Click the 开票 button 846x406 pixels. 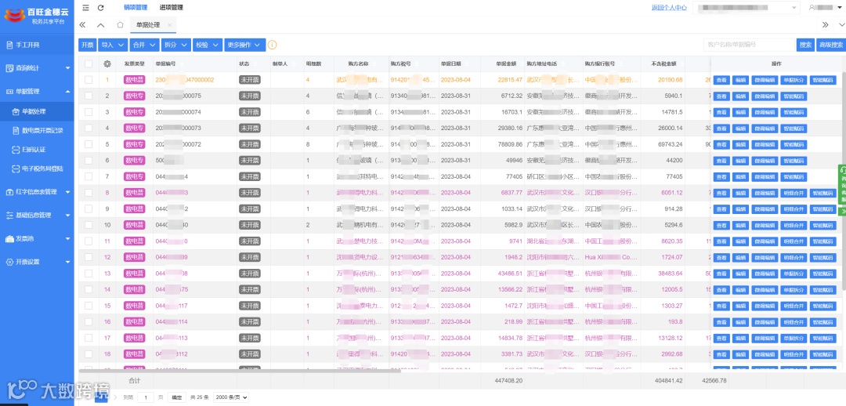click(88, 45)
